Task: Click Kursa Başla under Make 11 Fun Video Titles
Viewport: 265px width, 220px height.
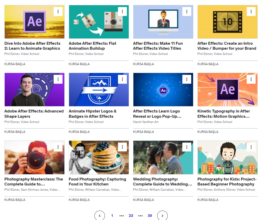Action: (x=144, y=64)
